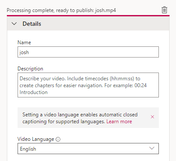
Task: Click the josh.mp4 filename in status line
Action: pos(105,10)
